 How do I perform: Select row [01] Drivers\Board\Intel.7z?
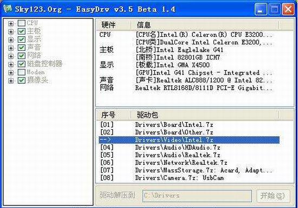coord(189,125)
